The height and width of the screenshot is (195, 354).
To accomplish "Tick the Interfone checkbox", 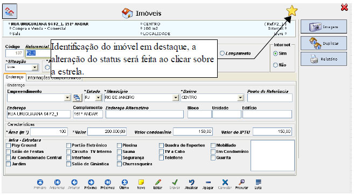I will [68, 158].
